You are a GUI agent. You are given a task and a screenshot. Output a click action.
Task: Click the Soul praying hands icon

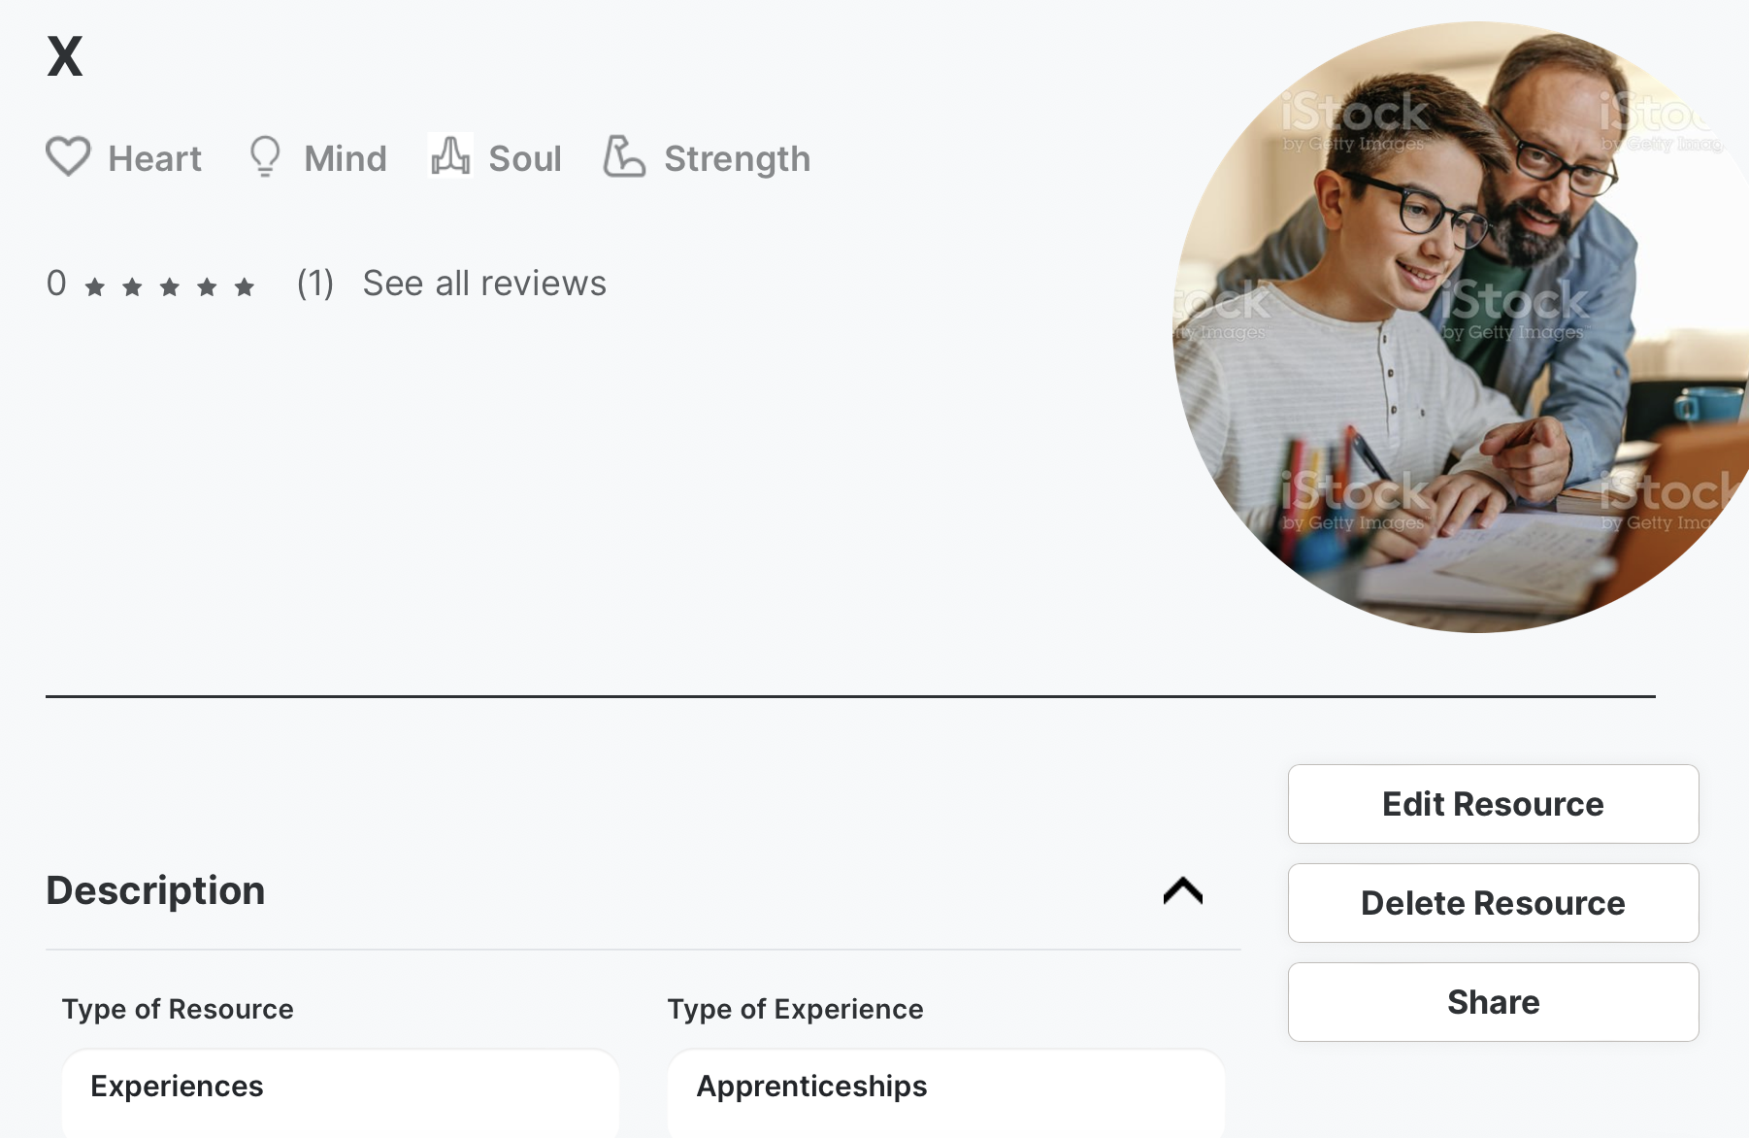pyautogui.click(x=450, y=155)
